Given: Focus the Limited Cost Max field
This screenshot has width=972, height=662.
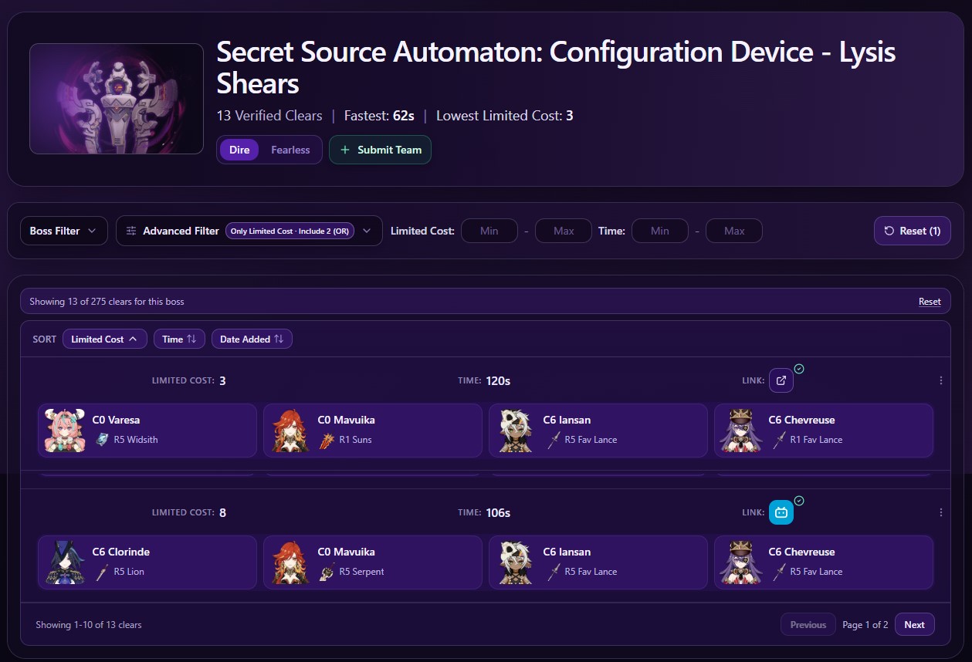Looking at the screenshot, I should click(x=564, y=231).
